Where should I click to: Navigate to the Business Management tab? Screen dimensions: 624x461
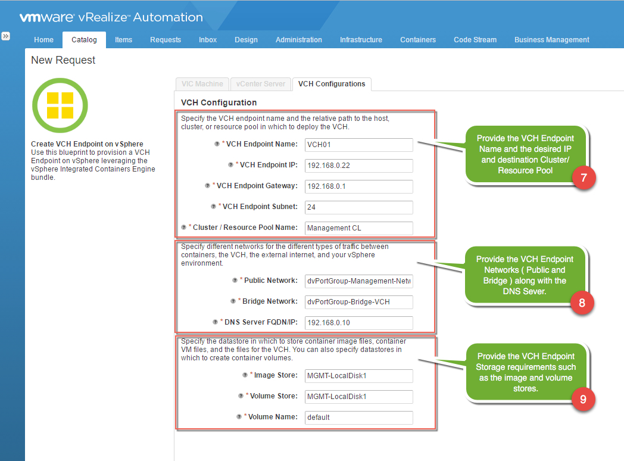click(x=551, y=40)
